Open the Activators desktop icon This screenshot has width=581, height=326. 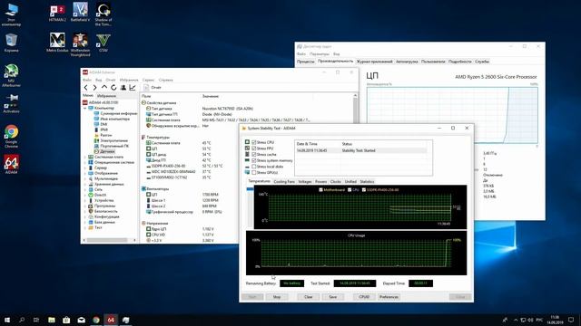(11, 103)
